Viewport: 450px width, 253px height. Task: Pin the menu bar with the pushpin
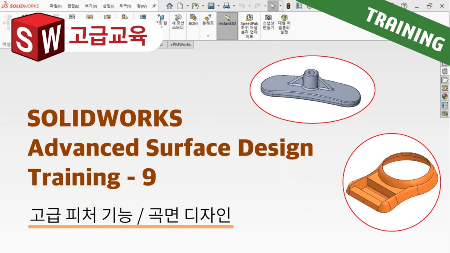pos(154,6)
